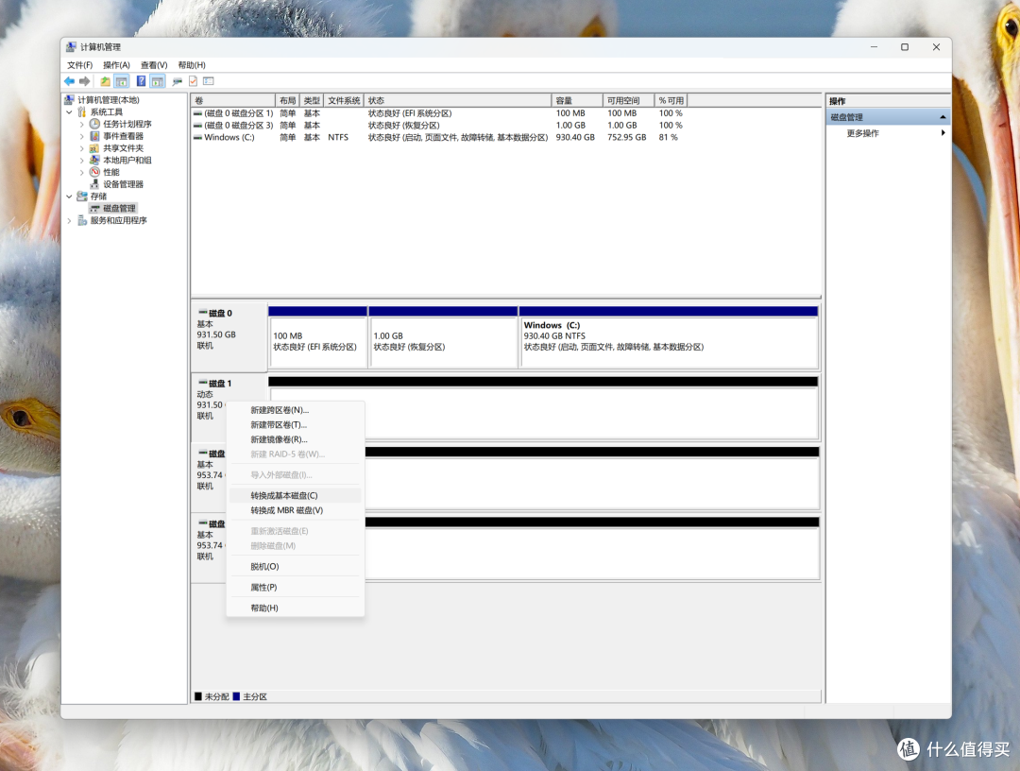Click the disk connect/refresh toolbar icon
Viewport: 1020px width, 771px height.
(177, 81)
